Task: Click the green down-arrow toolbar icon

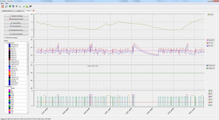Action: [10, 6]
